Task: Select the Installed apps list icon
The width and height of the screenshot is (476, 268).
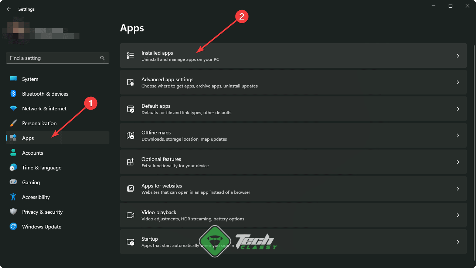Action: [130, 55]
